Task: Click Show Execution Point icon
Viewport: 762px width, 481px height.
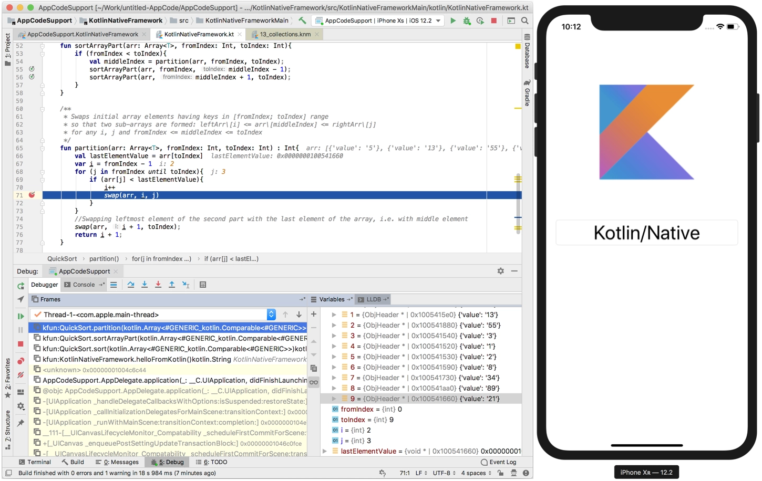Action: point(114,285)
